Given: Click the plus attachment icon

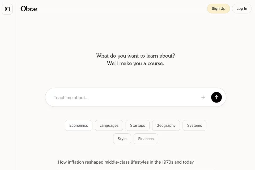Looking at the screenshot, I should [203, 97].
